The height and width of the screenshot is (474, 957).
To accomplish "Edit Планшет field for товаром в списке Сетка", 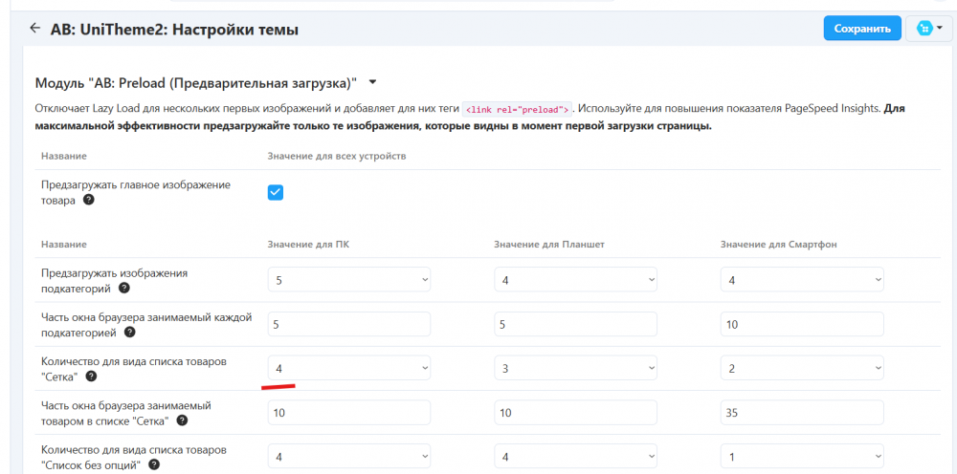I will tap(575, 413).
